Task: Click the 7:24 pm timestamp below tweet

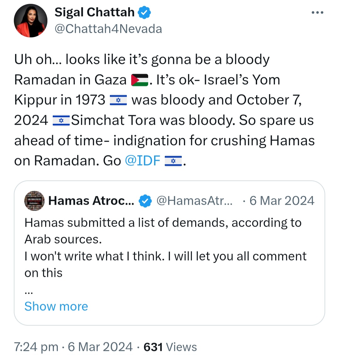Action: tap(36, 347)
